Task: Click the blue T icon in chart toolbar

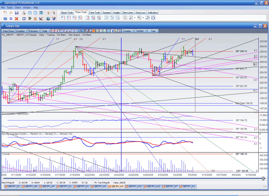Action: click(x=63, y=31)
